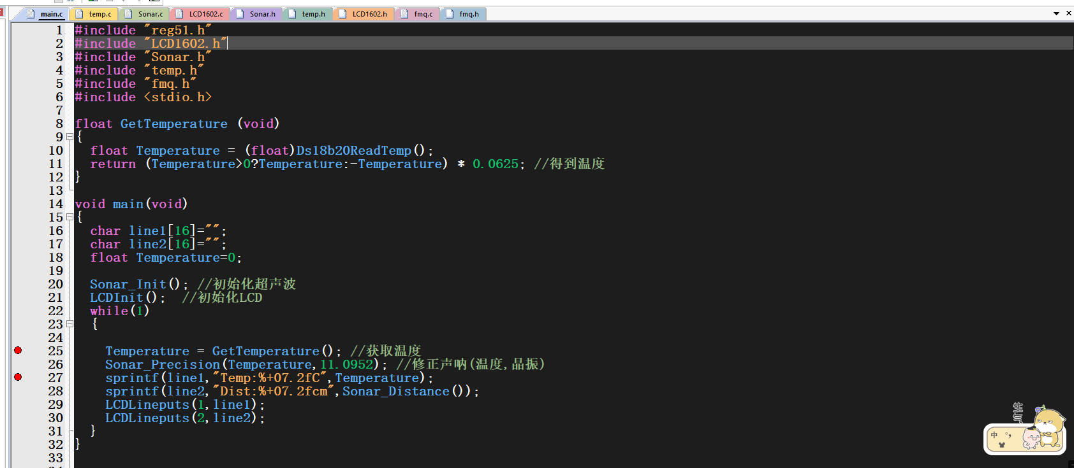Screen dimensions: 1074x468
Task: Toggle the IME Chinese/English mode indicator
Action: tap(994, 436)
